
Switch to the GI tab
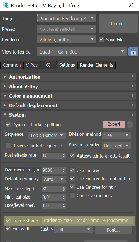coord(48,65)
